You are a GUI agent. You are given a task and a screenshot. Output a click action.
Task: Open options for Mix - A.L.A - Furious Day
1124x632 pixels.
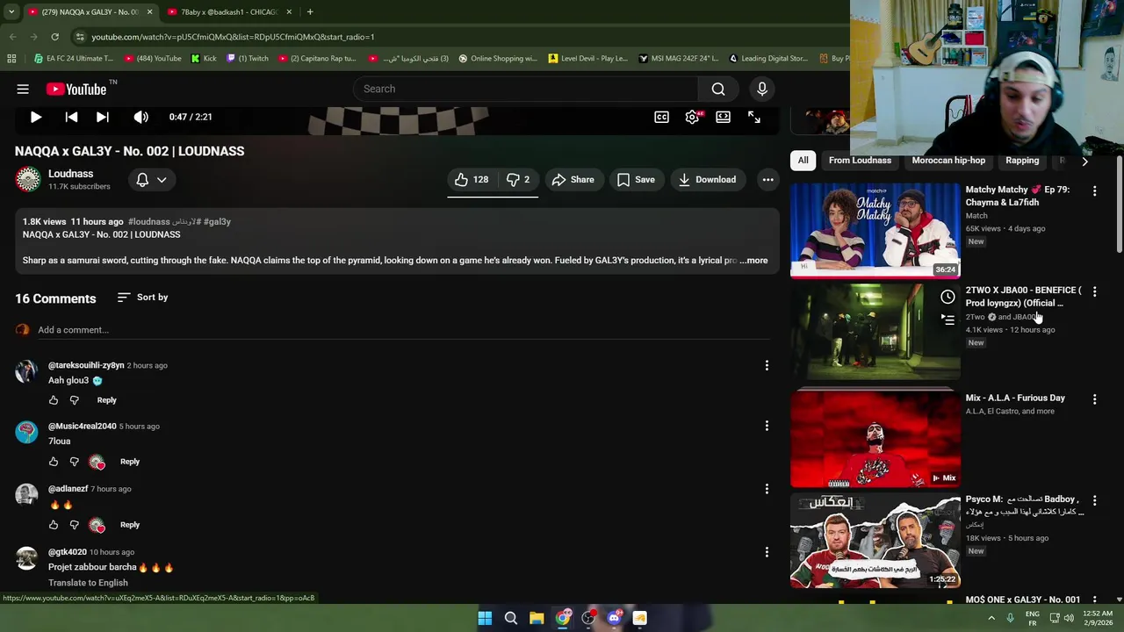coord(1094,399)
